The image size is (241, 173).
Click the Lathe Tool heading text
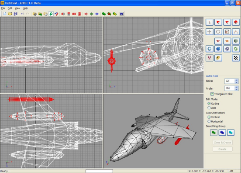(212, 76)
